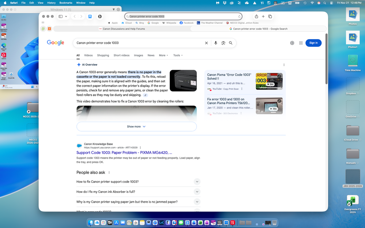The image size is (365, 228).
Task: Open Google Lens image search icon
Action: point(223,43)
